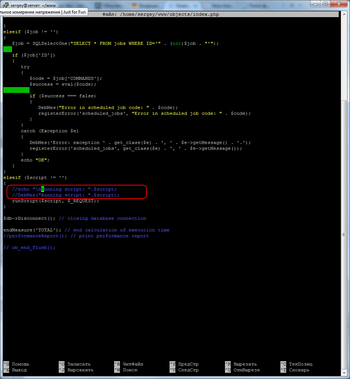
Task: Click the ^T Словарь spell shortcut
Action: [295, 370]
